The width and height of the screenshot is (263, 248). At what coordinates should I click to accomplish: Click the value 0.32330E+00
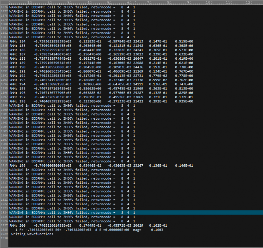coord(90,101)
